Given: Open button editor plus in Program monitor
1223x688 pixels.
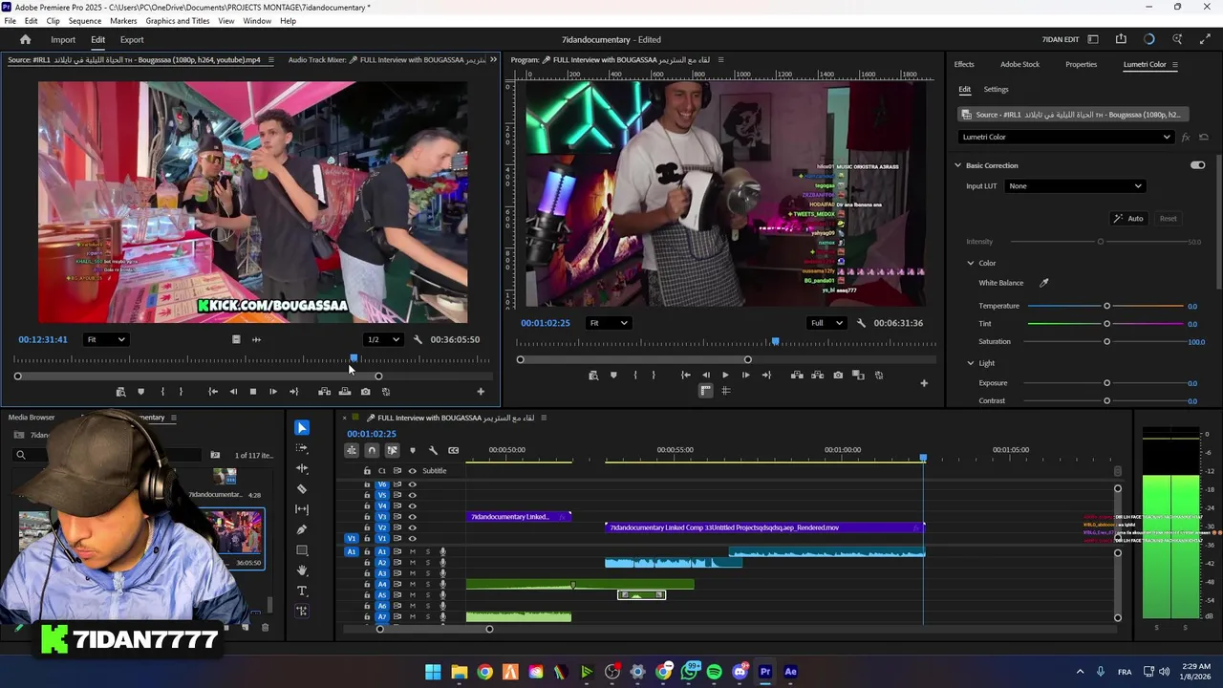Looking at the screenshot, I should [x=924, y=383].
